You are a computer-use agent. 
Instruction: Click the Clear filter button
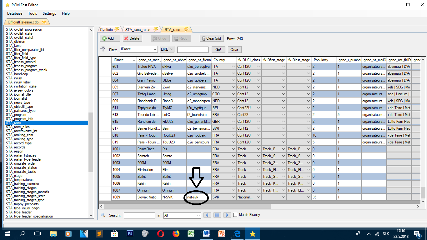coord(234,50)
